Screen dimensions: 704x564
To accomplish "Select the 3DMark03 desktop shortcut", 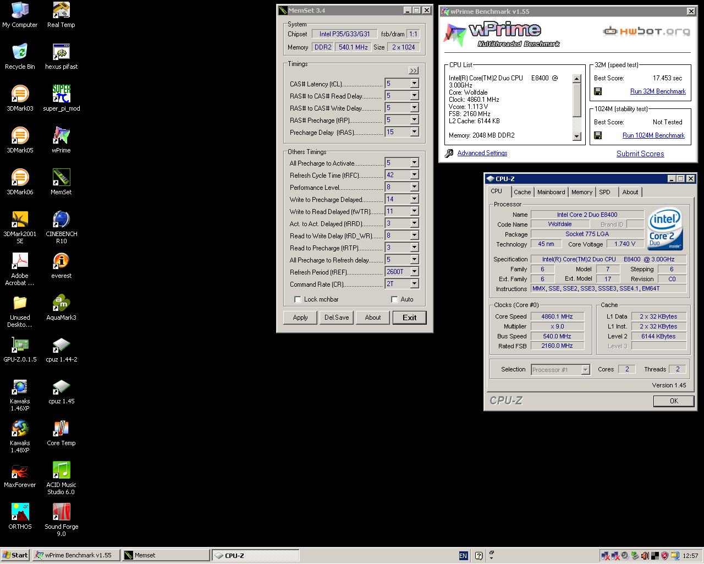I will [20, 99].
